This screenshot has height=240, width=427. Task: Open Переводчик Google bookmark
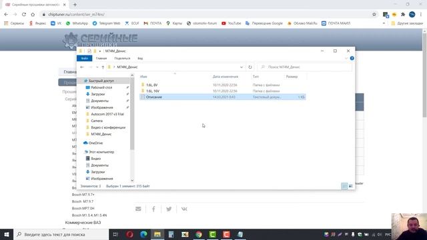tap(264, 23)
